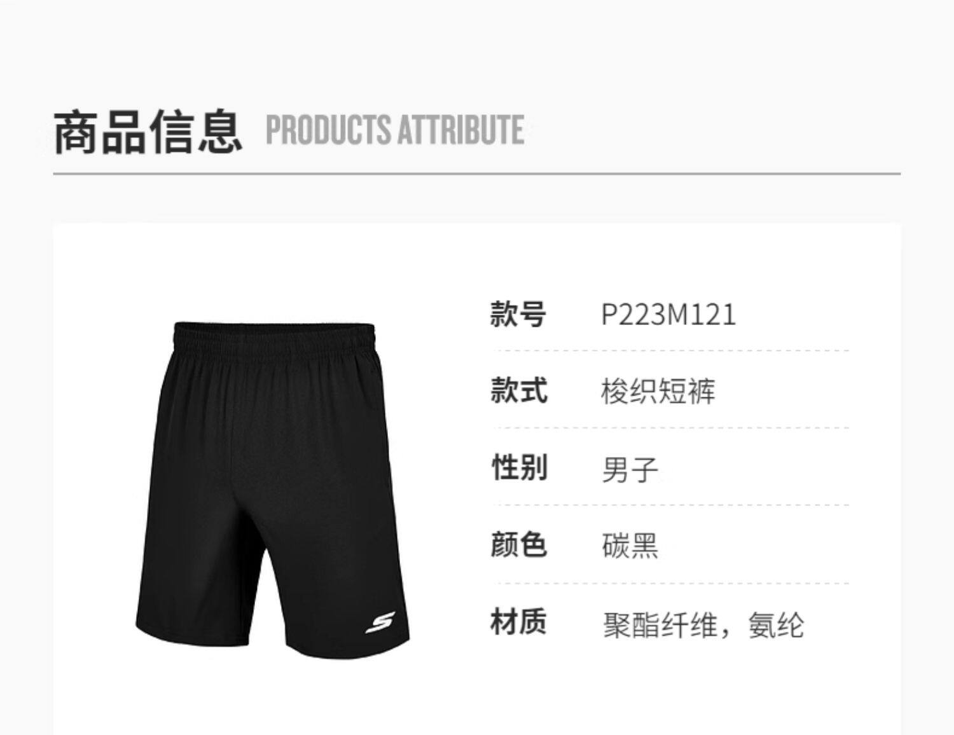Select the 梭织短裤 style value

click(658, 392)
